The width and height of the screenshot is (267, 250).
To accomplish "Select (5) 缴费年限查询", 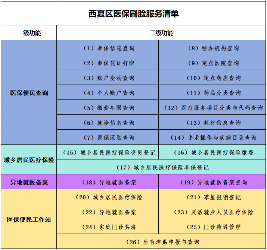I will (108, 108).
